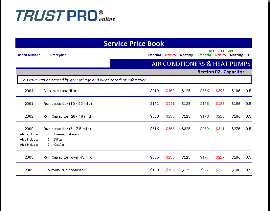Click the $205 standard price

(154, 157)
